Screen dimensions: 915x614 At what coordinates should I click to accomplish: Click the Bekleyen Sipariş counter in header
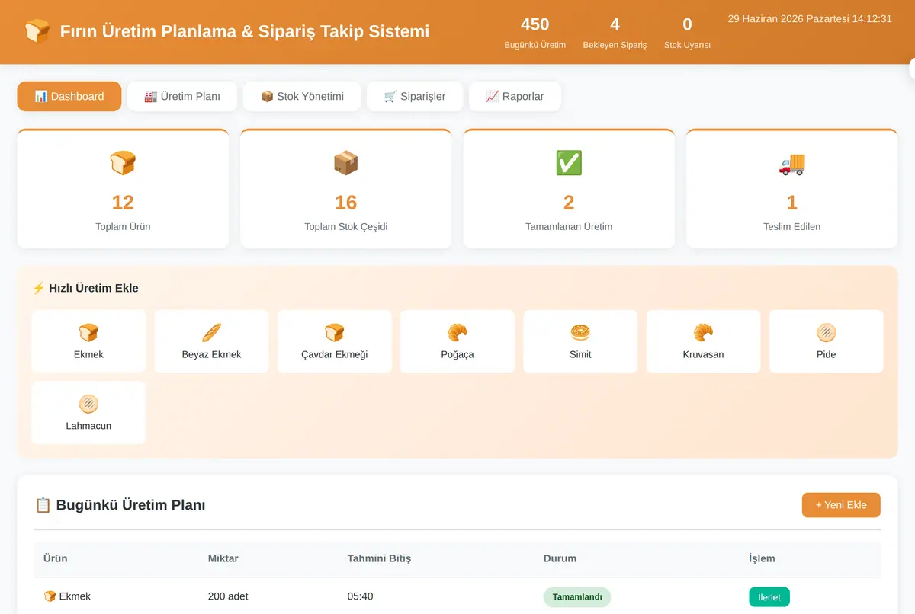click(615, 34)
